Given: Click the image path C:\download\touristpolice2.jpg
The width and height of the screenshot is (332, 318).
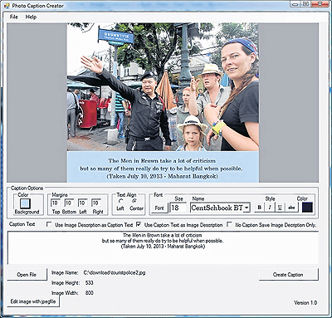Looking at the screenshot, I should pyautogui.click(x=115, y=273).
